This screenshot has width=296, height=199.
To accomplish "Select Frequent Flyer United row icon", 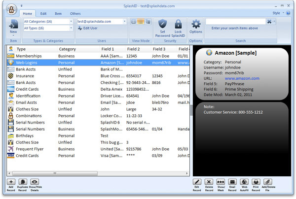I will [x=11, y=149].
